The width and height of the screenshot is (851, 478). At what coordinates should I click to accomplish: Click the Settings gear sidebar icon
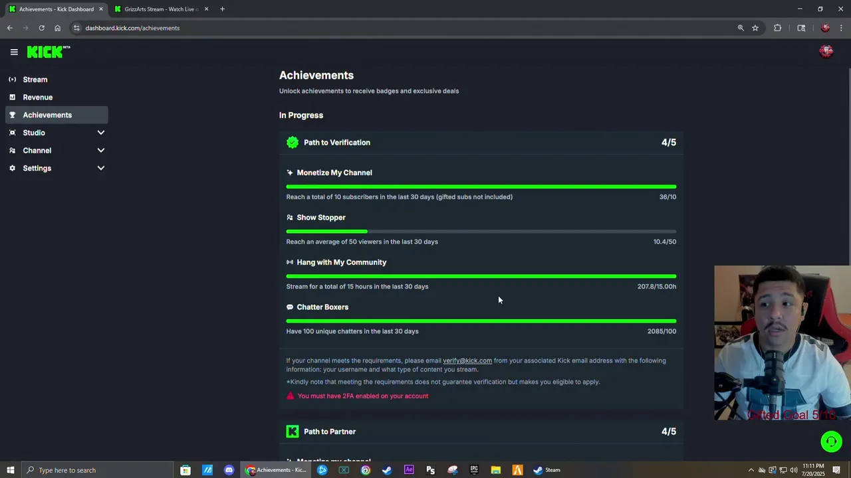pos(12,168)
